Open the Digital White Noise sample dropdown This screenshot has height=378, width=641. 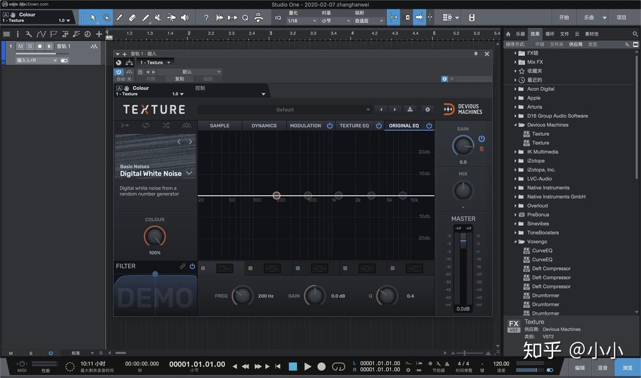tap(189, 174)
